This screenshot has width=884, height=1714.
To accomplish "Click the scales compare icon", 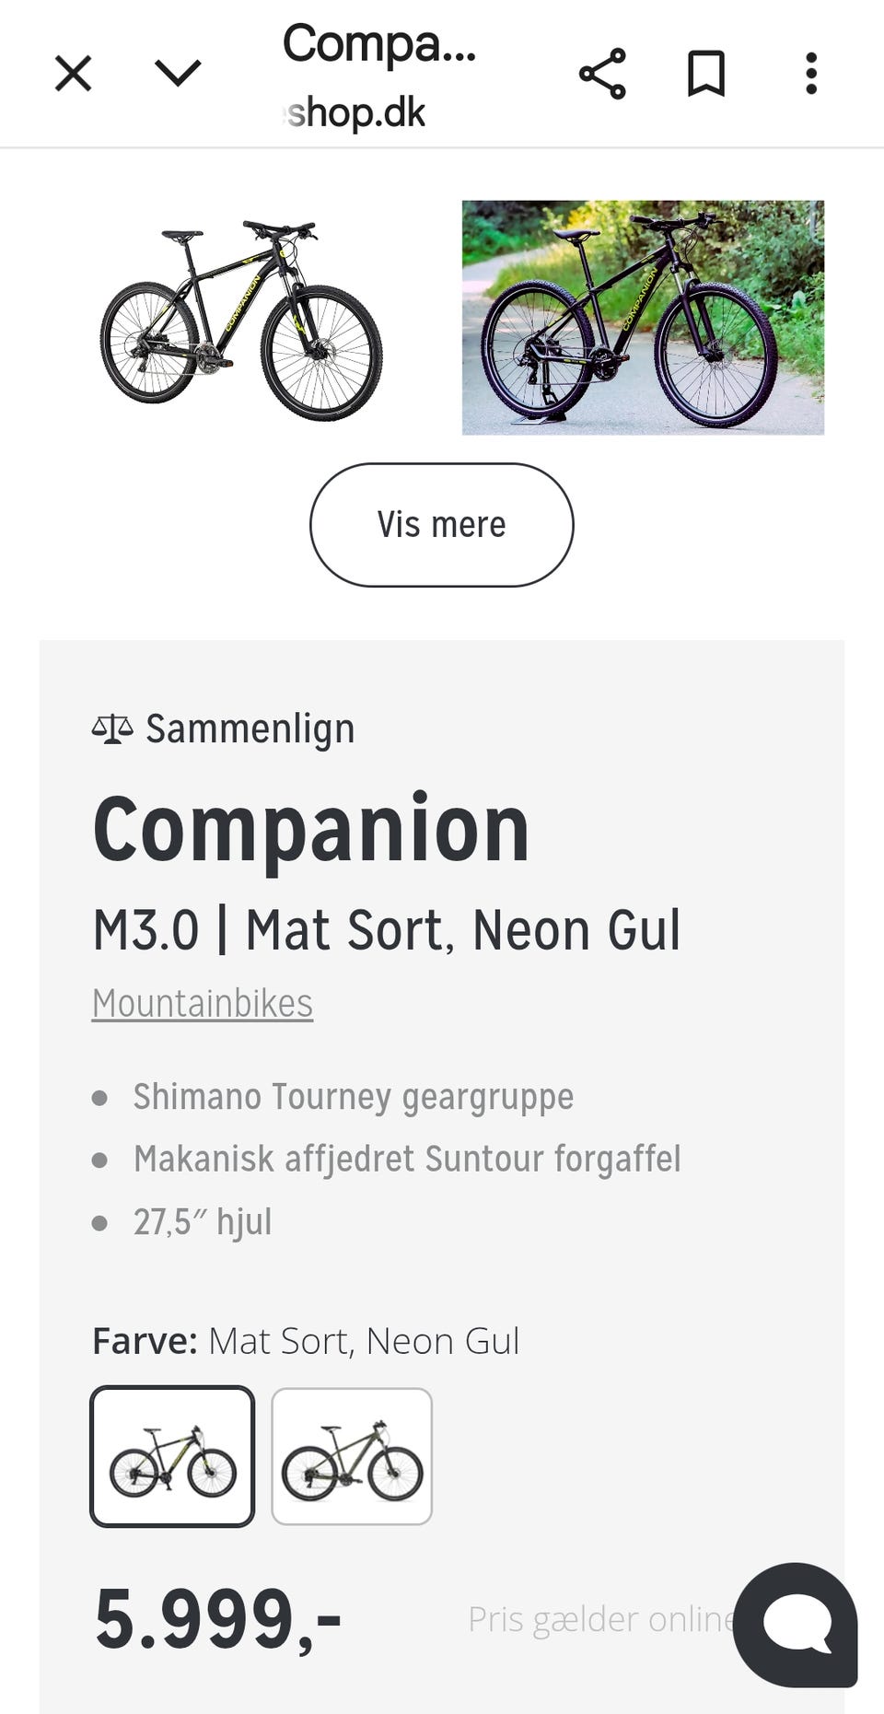I will (112, 729).
